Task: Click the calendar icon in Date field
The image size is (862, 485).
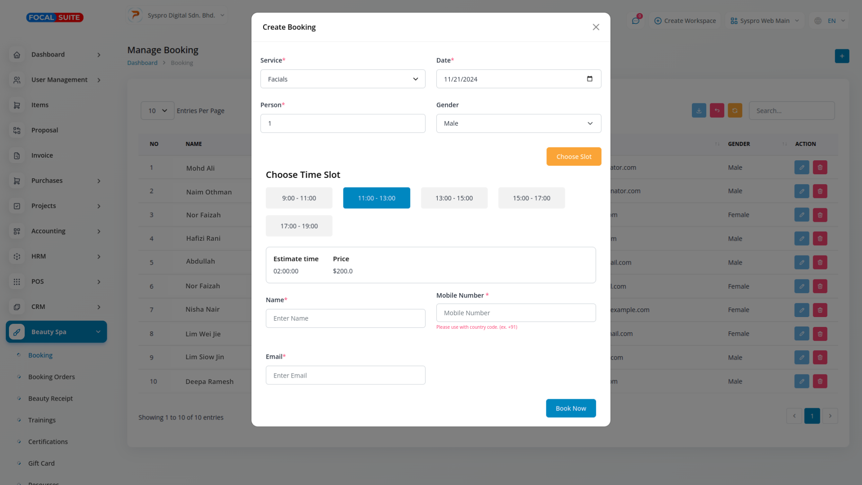Action: [589, 79]
